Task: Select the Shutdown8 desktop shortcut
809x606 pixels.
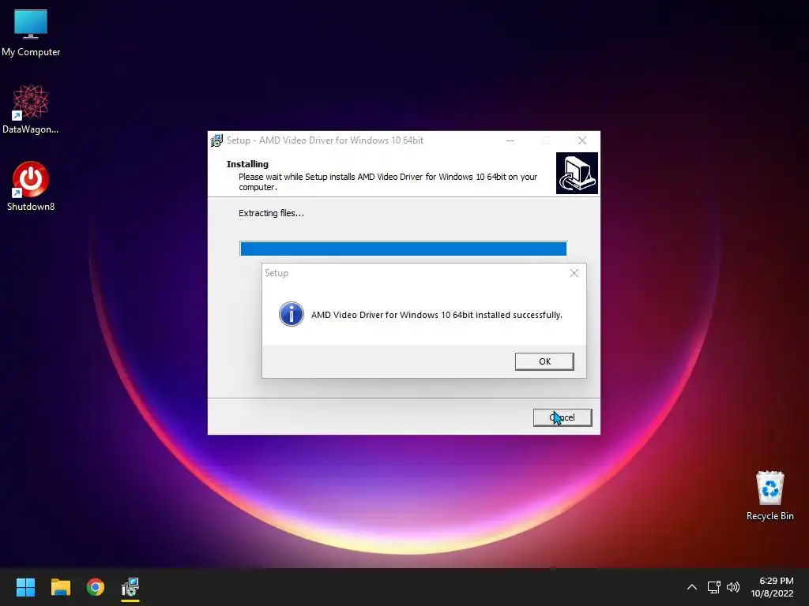Action: [x=31, y=186]
